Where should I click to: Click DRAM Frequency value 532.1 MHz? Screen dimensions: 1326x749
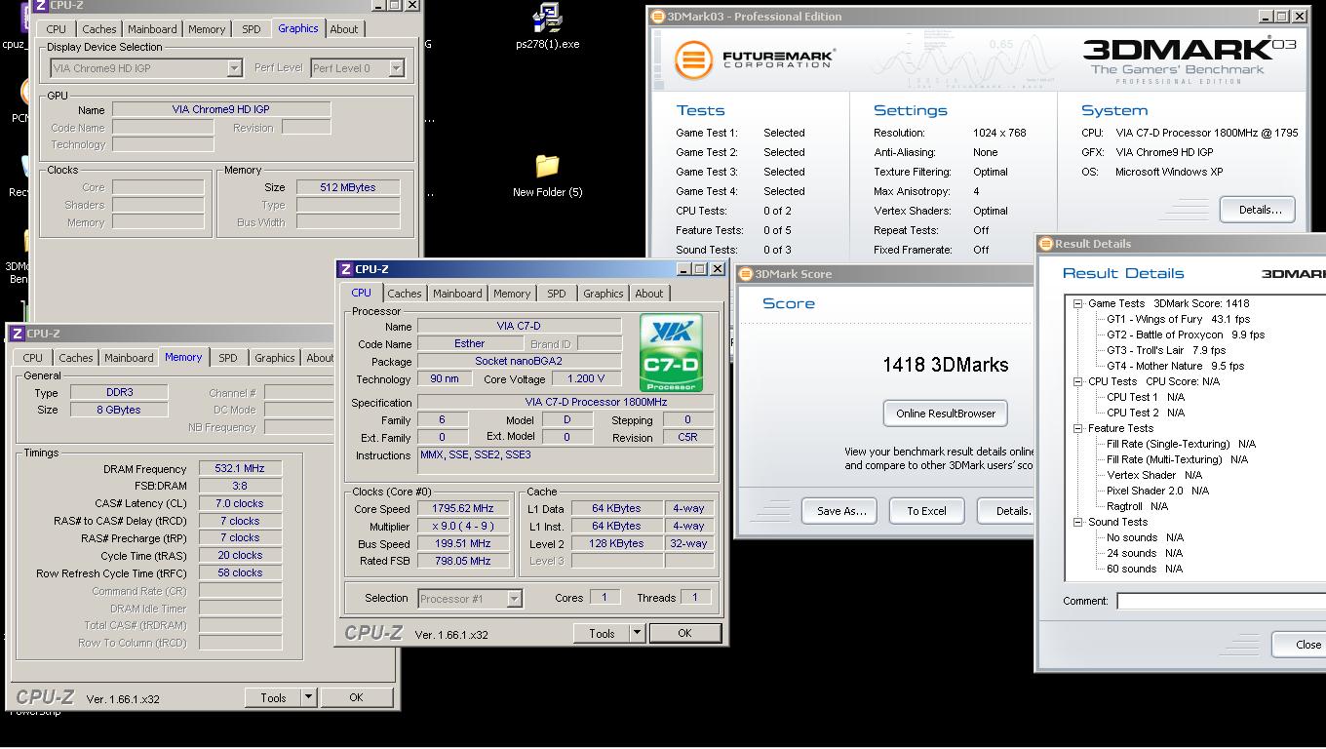pyautogui.click(x=240, y=468)
